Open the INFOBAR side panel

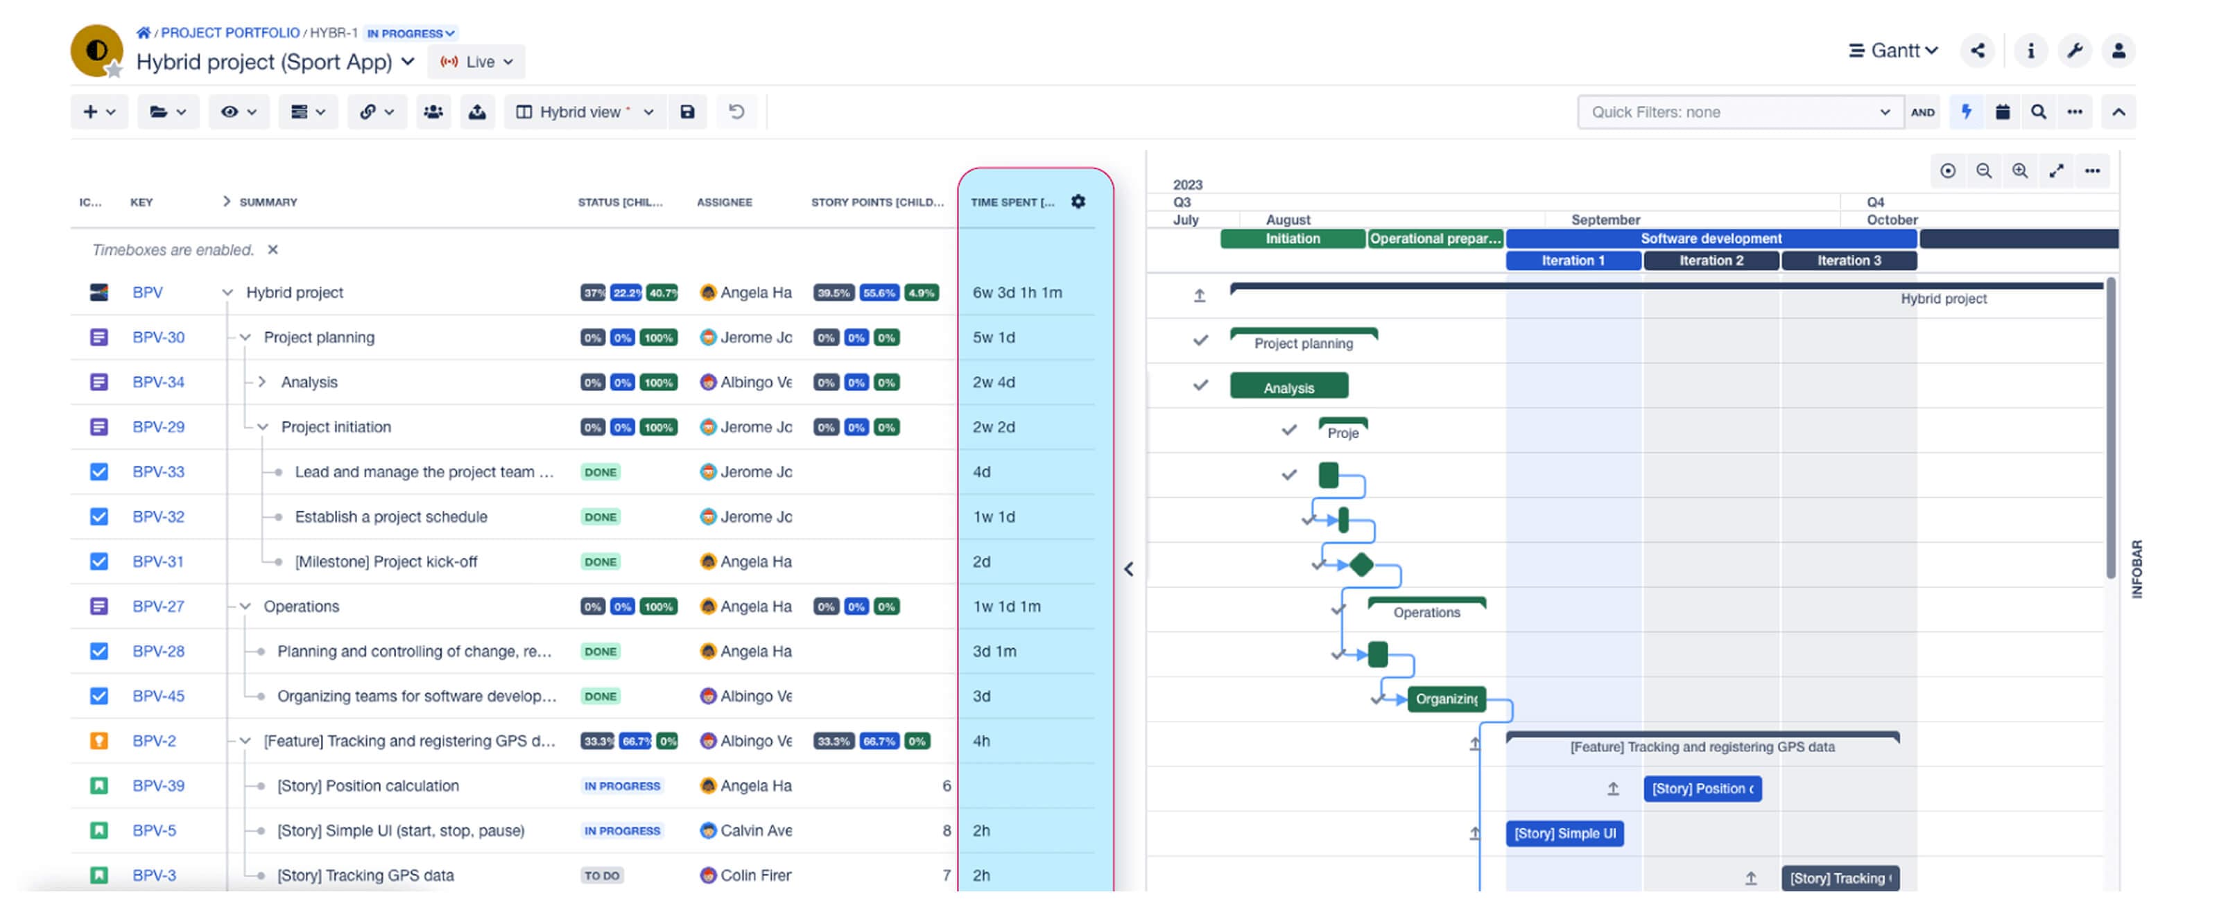[2136, 569]
